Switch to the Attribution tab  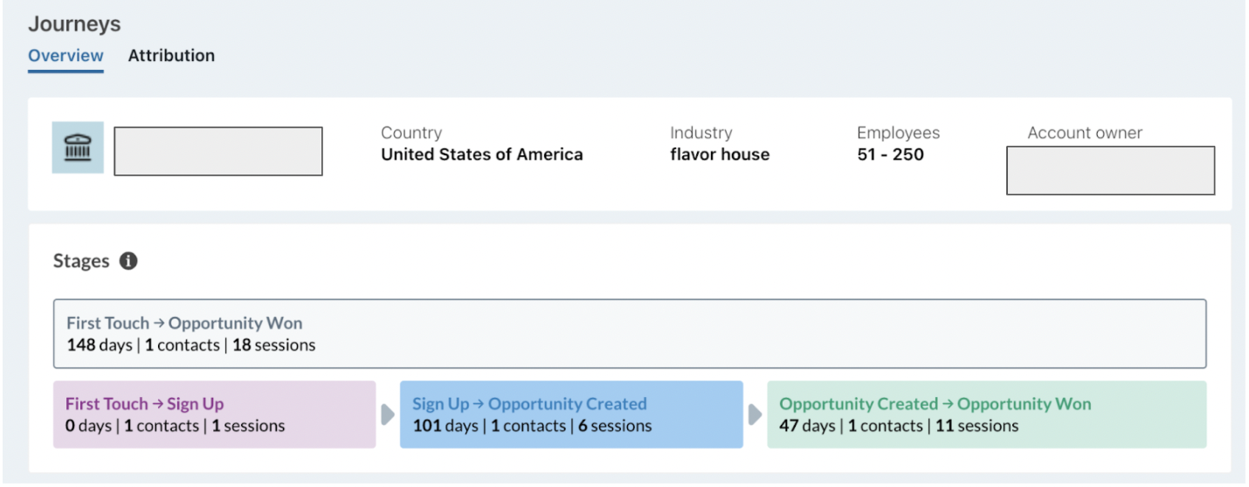point(171,56)
